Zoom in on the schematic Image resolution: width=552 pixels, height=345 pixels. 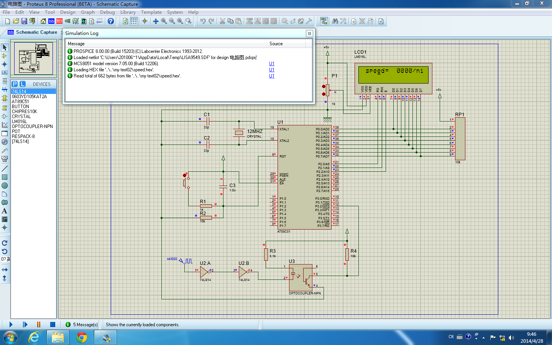[164, 21]
